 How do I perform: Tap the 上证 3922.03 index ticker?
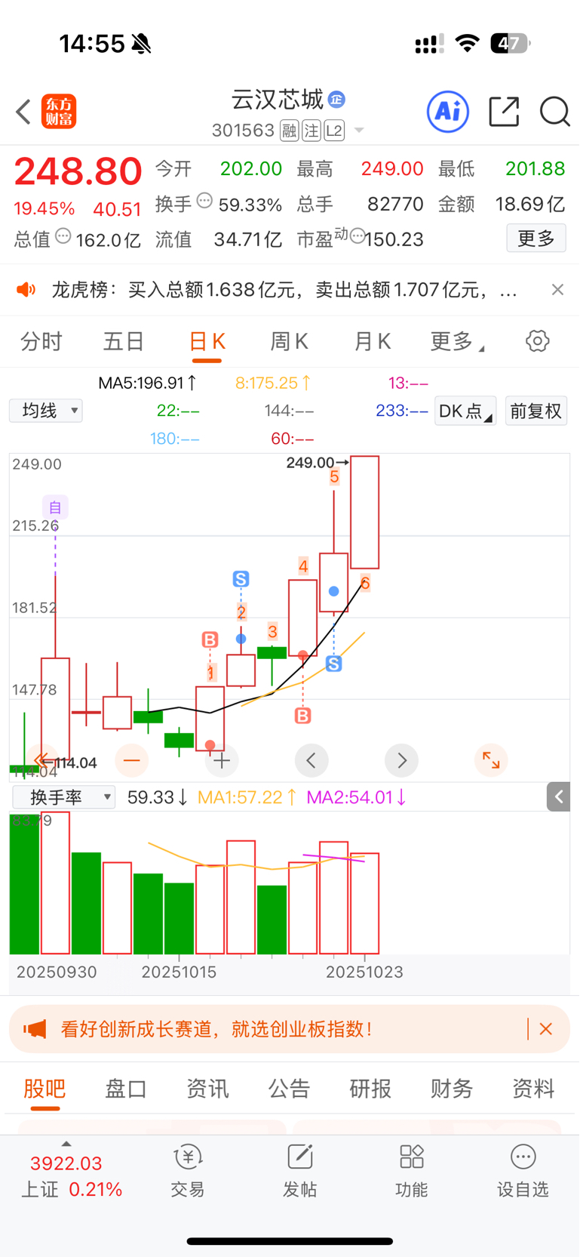(x=72, y=1176)
